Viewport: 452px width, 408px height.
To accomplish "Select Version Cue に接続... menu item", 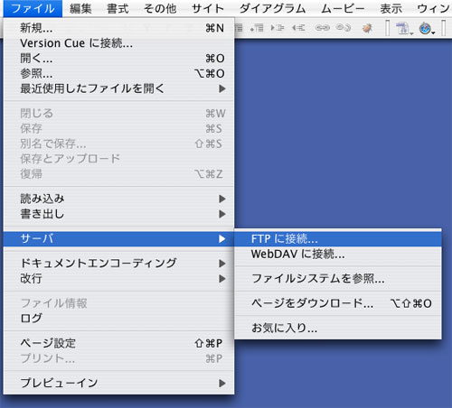I will click(x=118, y=43).
